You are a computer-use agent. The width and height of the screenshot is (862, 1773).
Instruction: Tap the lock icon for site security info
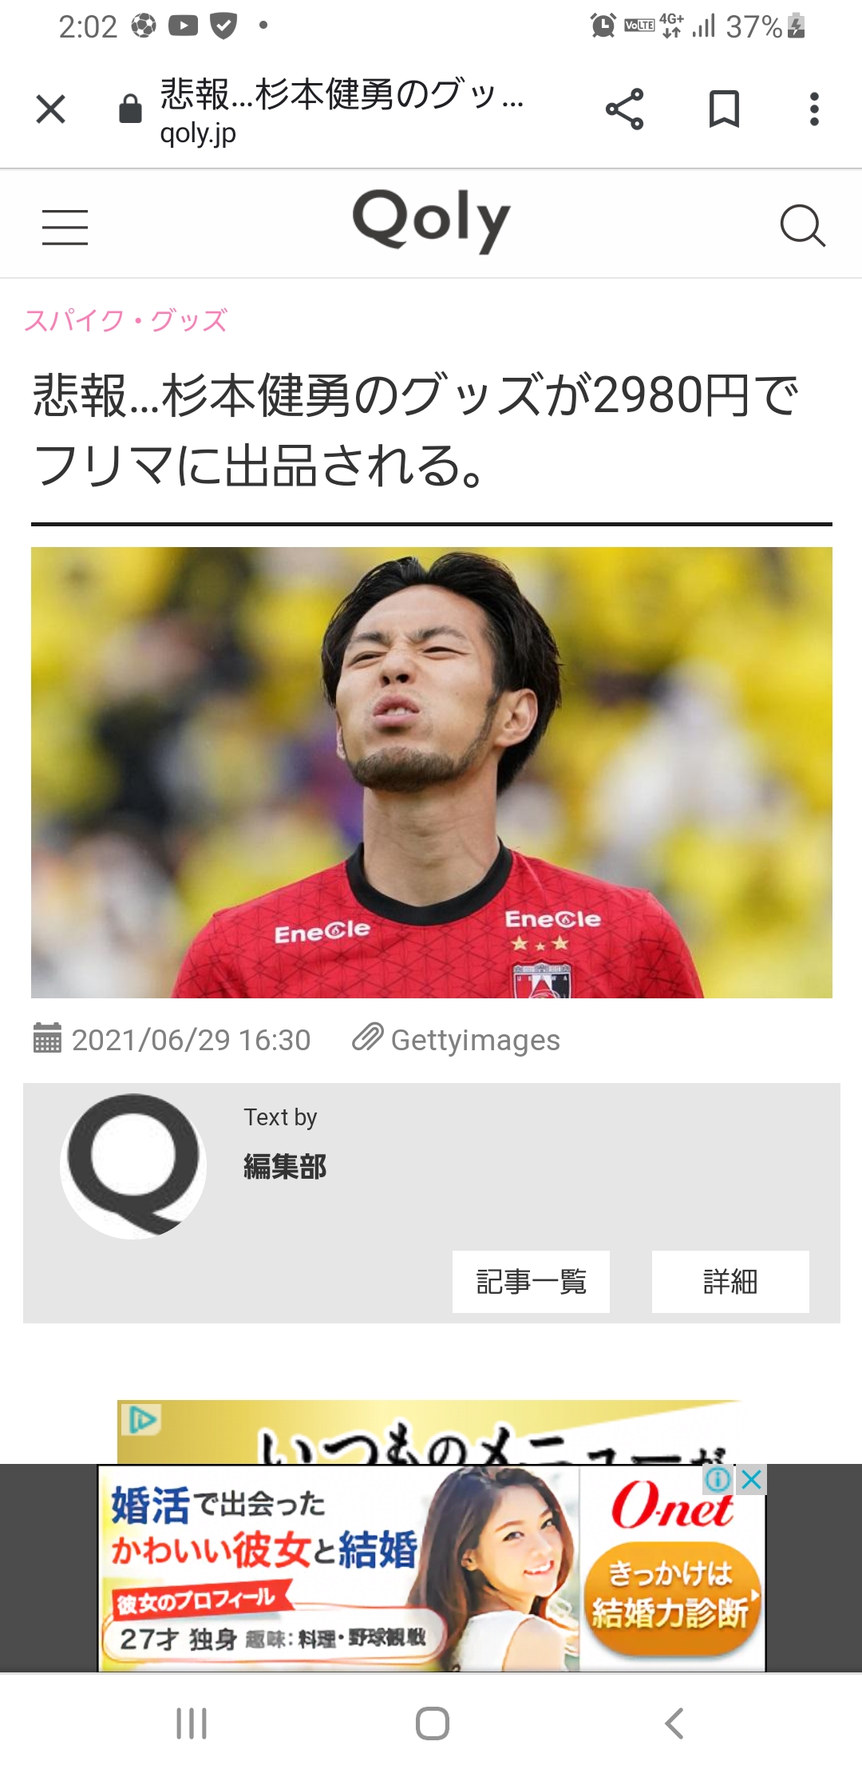(x=130, y=109)
